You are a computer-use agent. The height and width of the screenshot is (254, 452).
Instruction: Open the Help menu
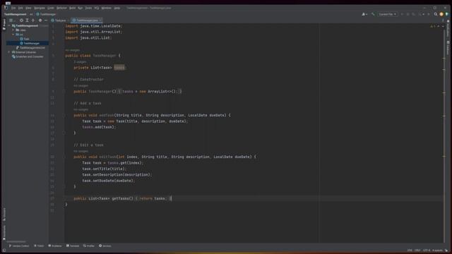117,8
